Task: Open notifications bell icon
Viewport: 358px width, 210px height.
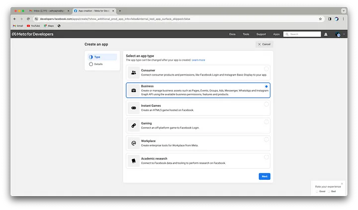Action: pyautogui.click(x=326, y=34)
